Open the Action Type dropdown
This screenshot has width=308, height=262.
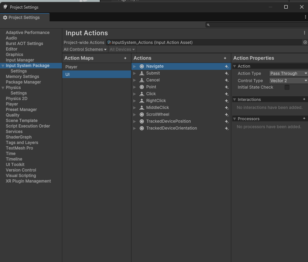point(288,73)
